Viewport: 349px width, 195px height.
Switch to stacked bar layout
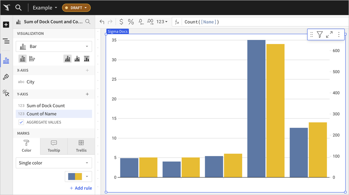[77, 59]
